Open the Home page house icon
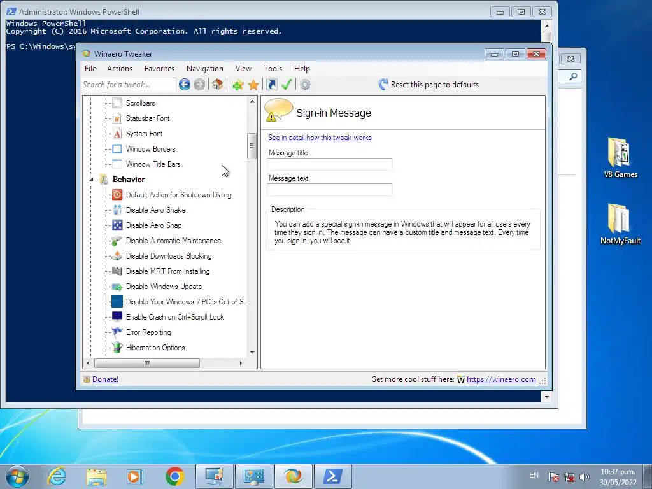 tap(217, 85)
